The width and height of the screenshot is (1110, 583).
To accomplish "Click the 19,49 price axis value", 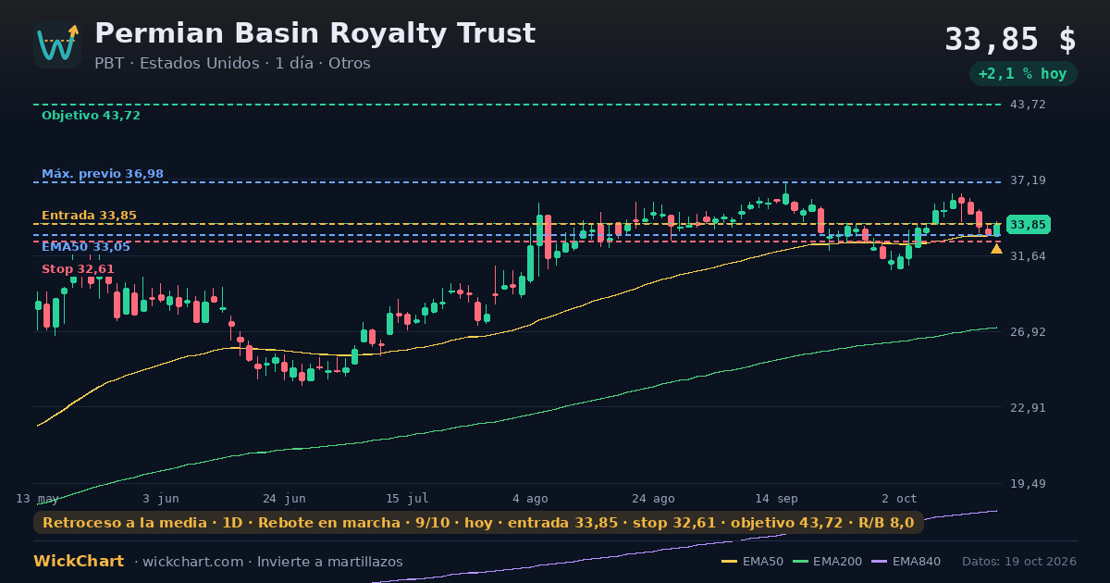I will coord(1028,484).
